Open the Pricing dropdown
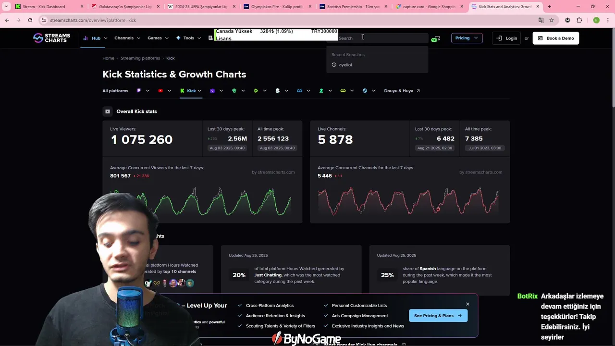 tap(467, 38)
